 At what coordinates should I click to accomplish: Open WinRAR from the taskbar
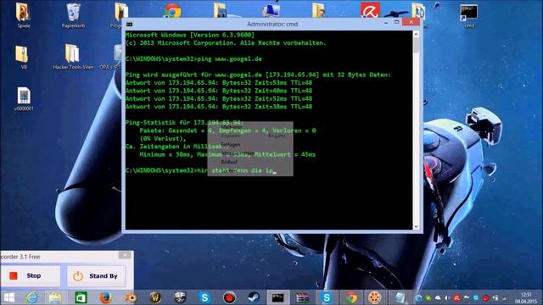[302, 297]
